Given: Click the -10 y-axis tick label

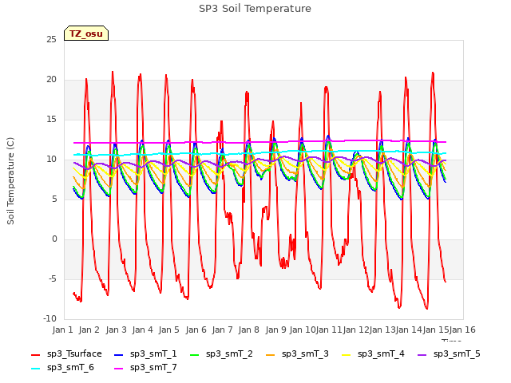Looking at the screenshot, I should [50, 319].
